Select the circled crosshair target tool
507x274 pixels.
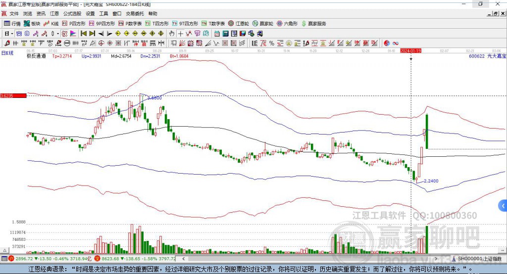coord(101,44)
